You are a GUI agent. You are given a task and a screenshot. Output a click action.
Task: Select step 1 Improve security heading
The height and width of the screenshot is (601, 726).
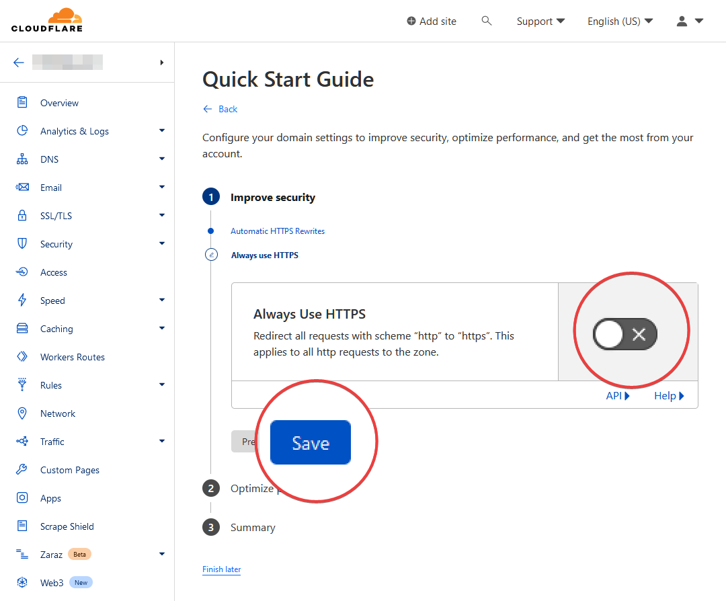point(273,197)
